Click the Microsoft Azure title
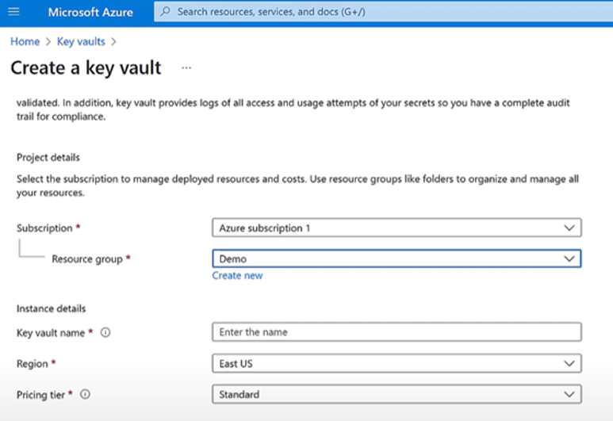The width and height of the screenshot is (613, 421). coord(90,12)
